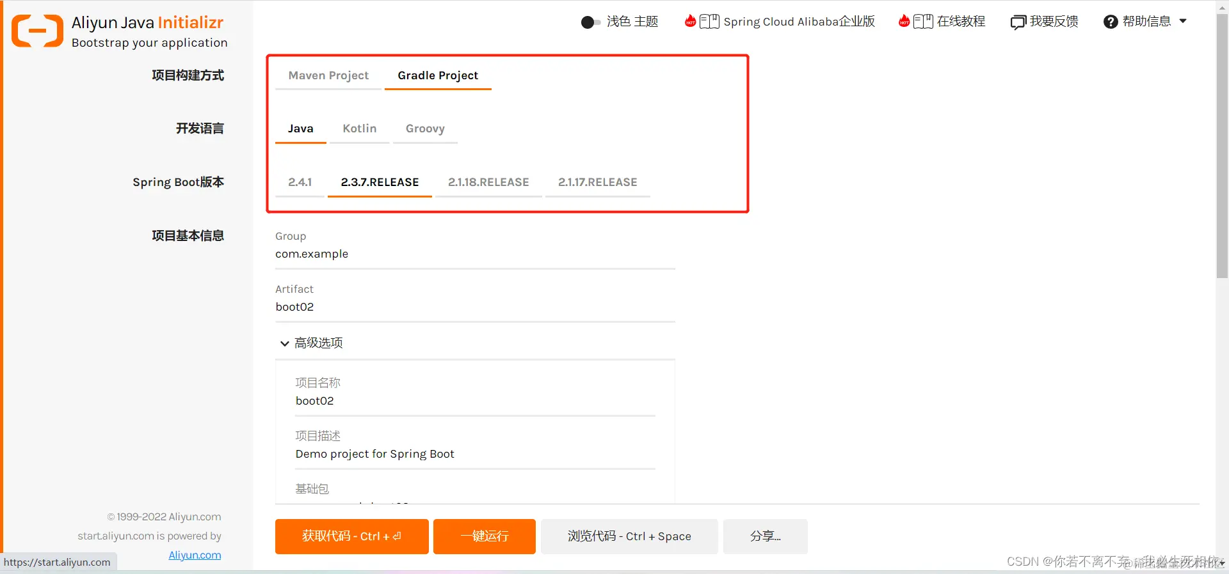This screenshot has height=574, width=1229.
Task: Collapse the 高级选项 advanced options chevron
Action: (284, 344)
